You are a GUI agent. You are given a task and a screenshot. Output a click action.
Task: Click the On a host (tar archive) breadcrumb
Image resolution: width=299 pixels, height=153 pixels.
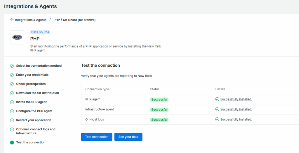coord(79,20)
